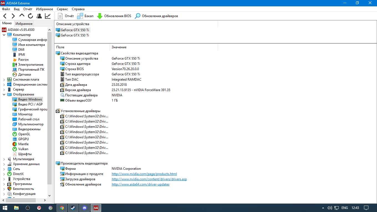The height and width of the screenshot is (212, 377).
Task: Click the sidebar horizontal scrollbar right arrow
Action: [45, 200]
